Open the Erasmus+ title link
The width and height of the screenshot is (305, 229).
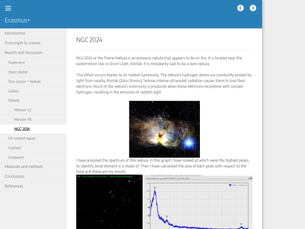click(x=18, y=20)
